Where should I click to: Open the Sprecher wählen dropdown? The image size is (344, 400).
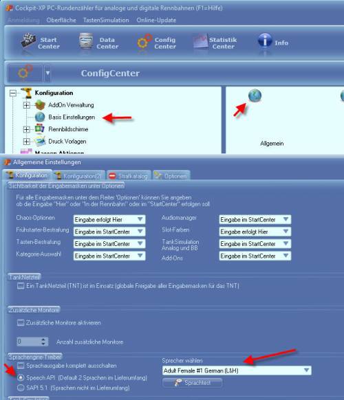[237, 370]
